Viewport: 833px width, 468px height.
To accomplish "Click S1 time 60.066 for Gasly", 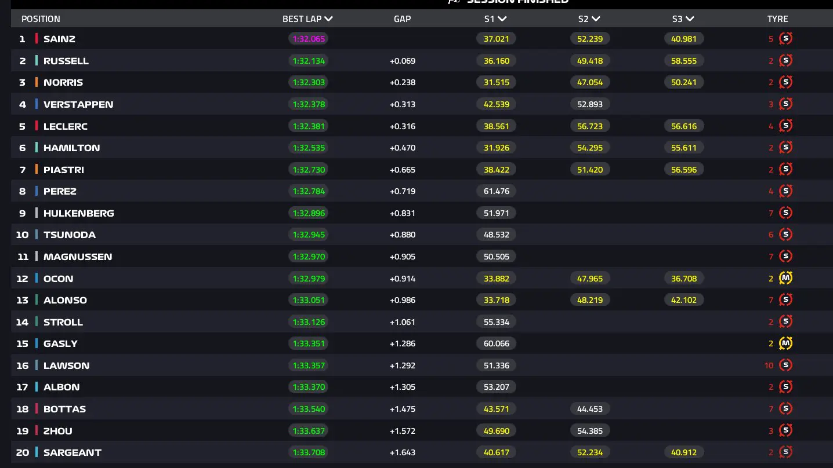I will click(x=497, y=343).
